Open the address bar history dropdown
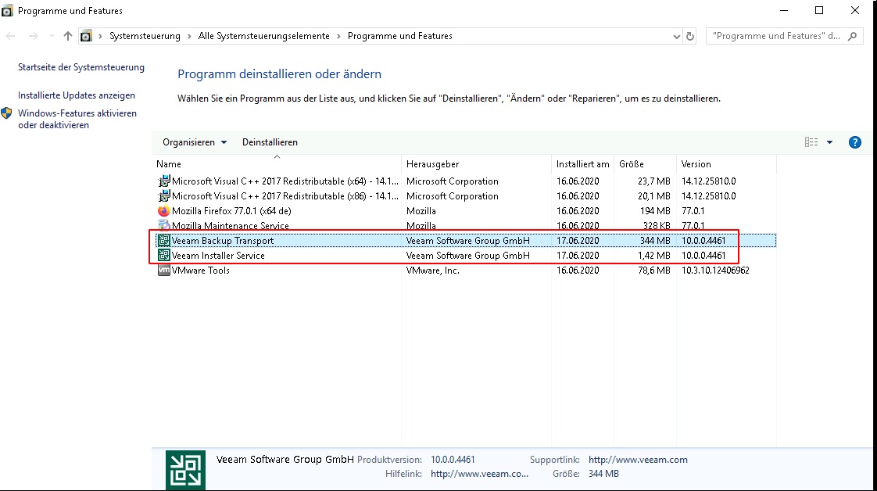Image resolution: width=877 pixels, height=491 pixels. click(676, 36)
